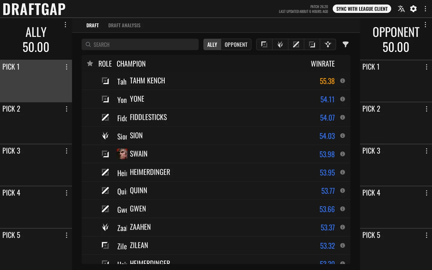Image resolution: width=432 pixels, height=270 pixels.
Task: Open Opponent team options menu
Action: click(425, 25)
